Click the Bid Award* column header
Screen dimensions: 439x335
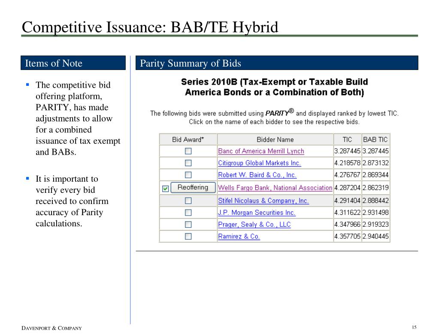188,140
